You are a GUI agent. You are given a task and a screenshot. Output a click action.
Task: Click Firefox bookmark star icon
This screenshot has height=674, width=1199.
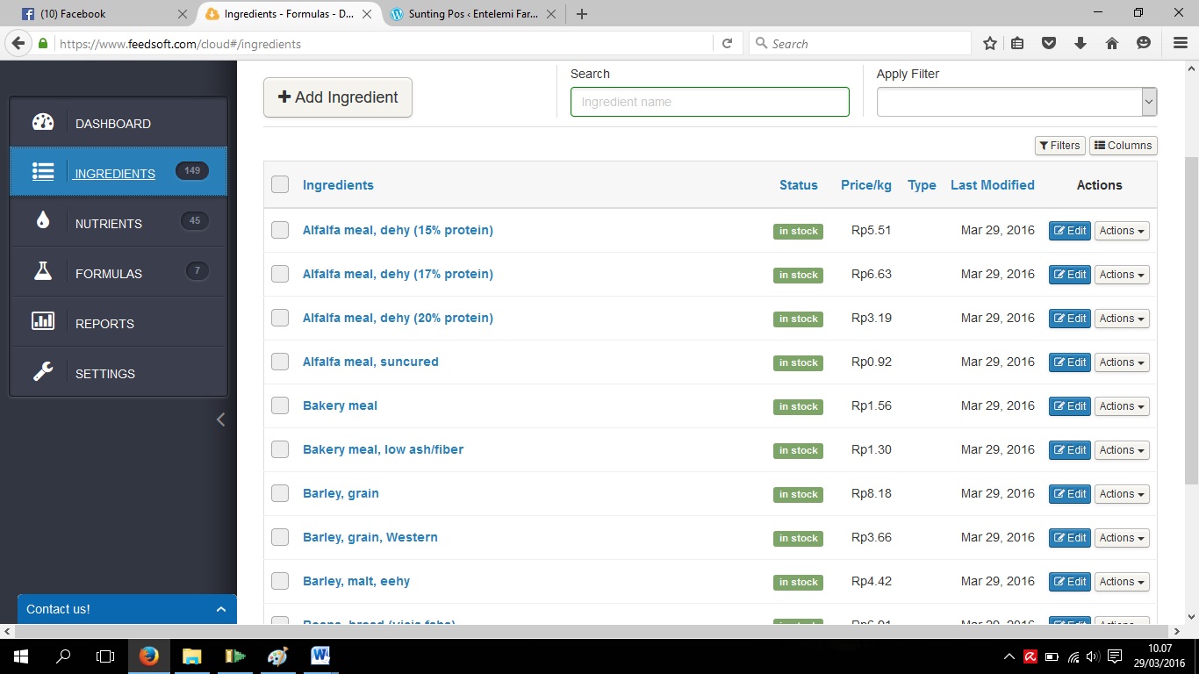pyautogui.click(x=989, y=43)
